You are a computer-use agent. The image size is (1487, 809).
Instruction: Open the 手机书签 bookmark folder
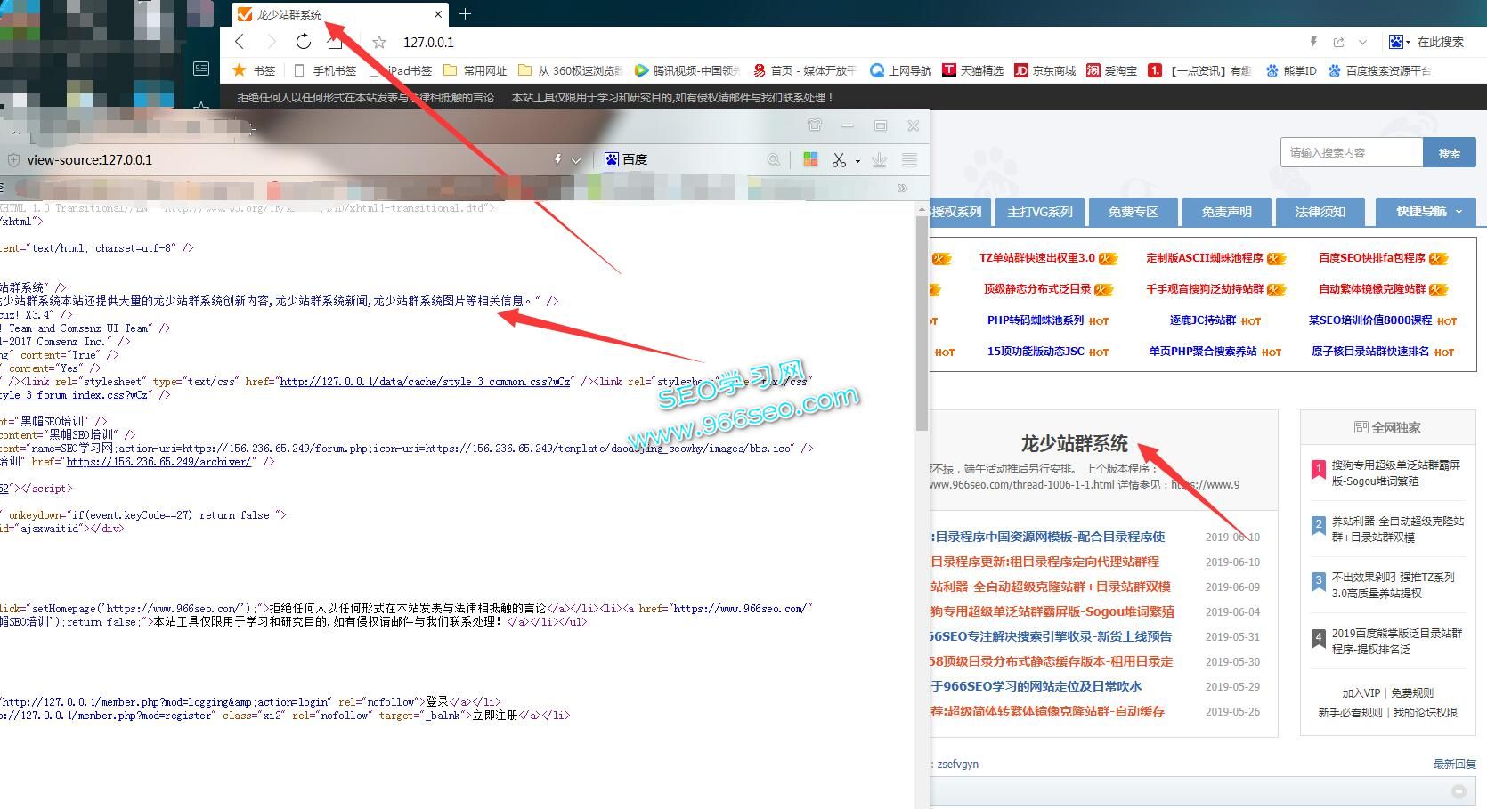coord(325,70)
